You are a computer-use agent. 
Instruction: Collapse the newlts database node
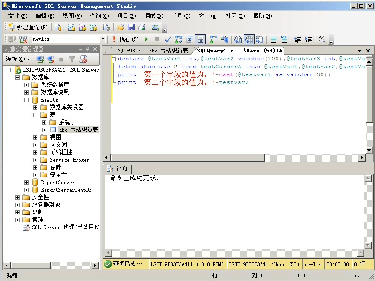pos(26,100)
